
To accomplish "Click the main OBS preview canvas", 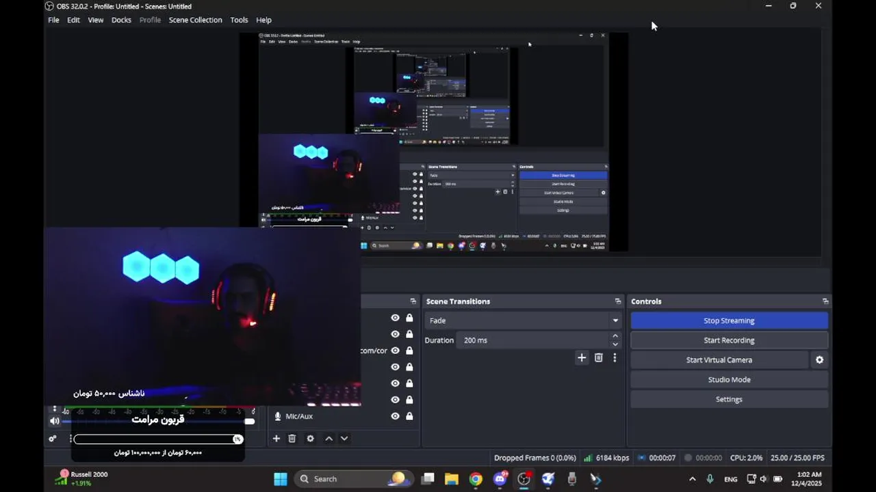I will pyautogui.click(x=433, y=142).
